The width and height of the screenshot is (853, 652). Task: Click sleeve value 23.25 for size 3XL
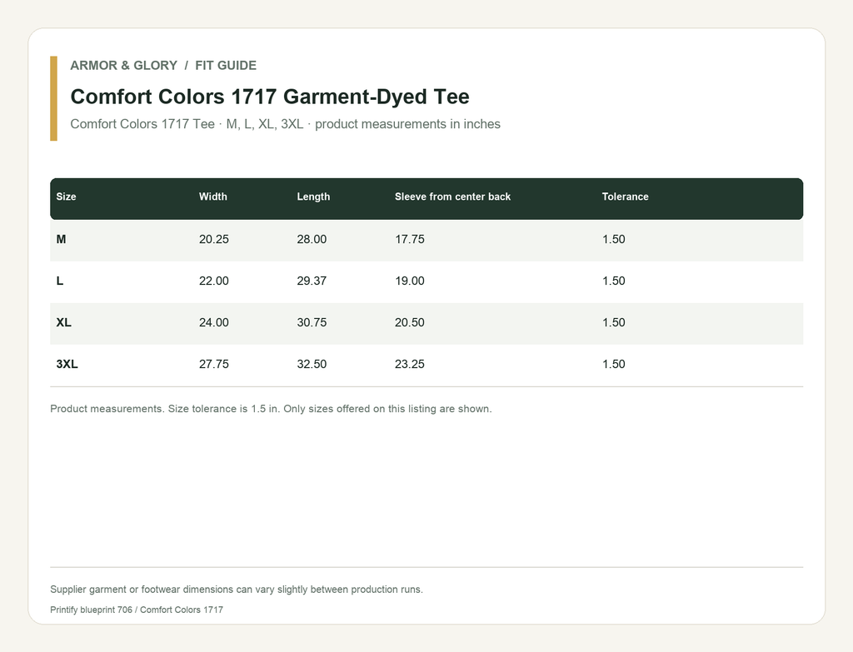click(x=410, y=365)
